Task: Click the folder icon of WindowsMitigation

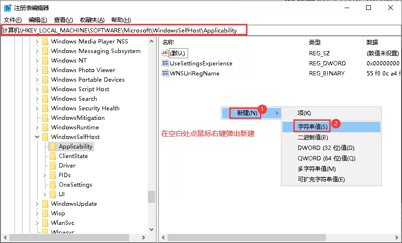Action: [x=45, y=118]
